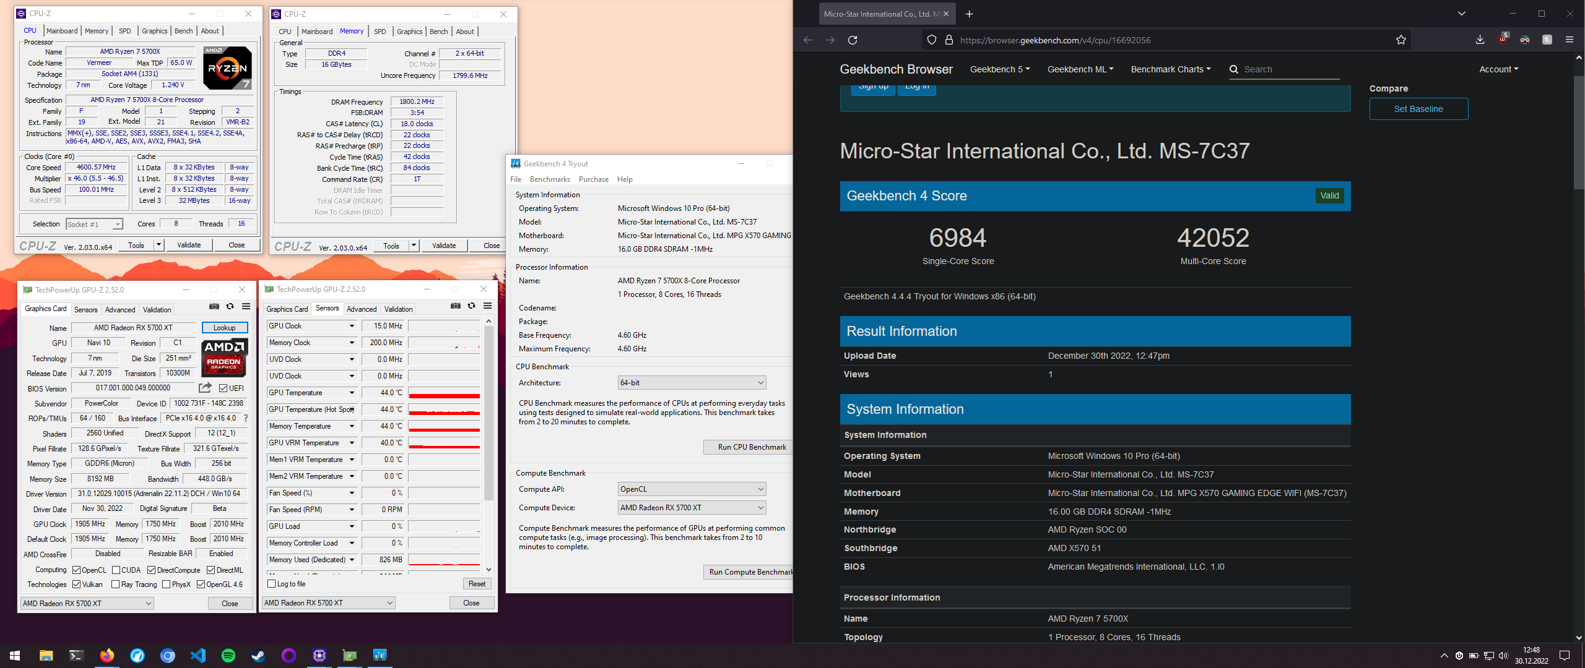Enable Log to file checkbox
This screenshot has width=1585, height=668.
click(x=272, y=584)
